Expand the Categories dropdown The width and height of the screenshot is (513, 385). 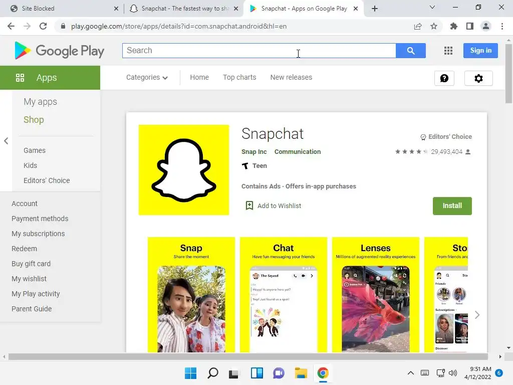[x=147, y=77]
